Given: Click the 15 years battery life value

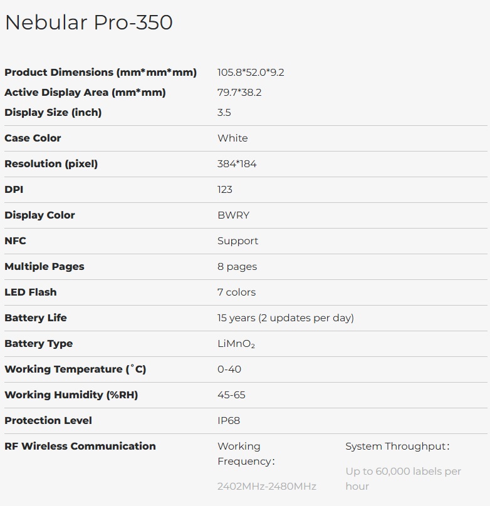Looking at the screenshot, I should [285, 318].
